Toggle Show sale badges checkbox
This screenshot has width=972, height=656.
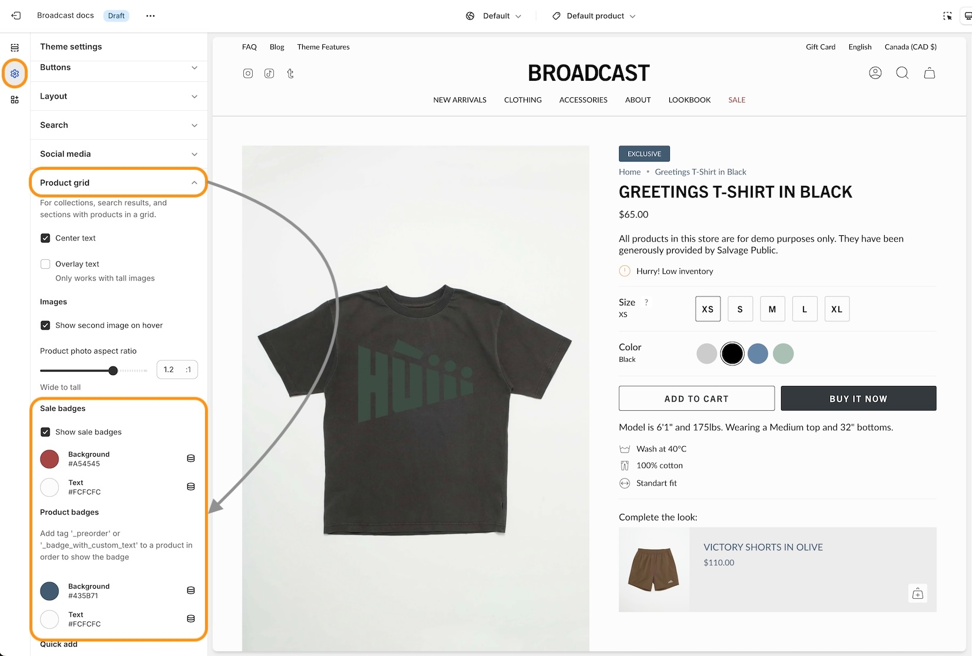(45, 432)
